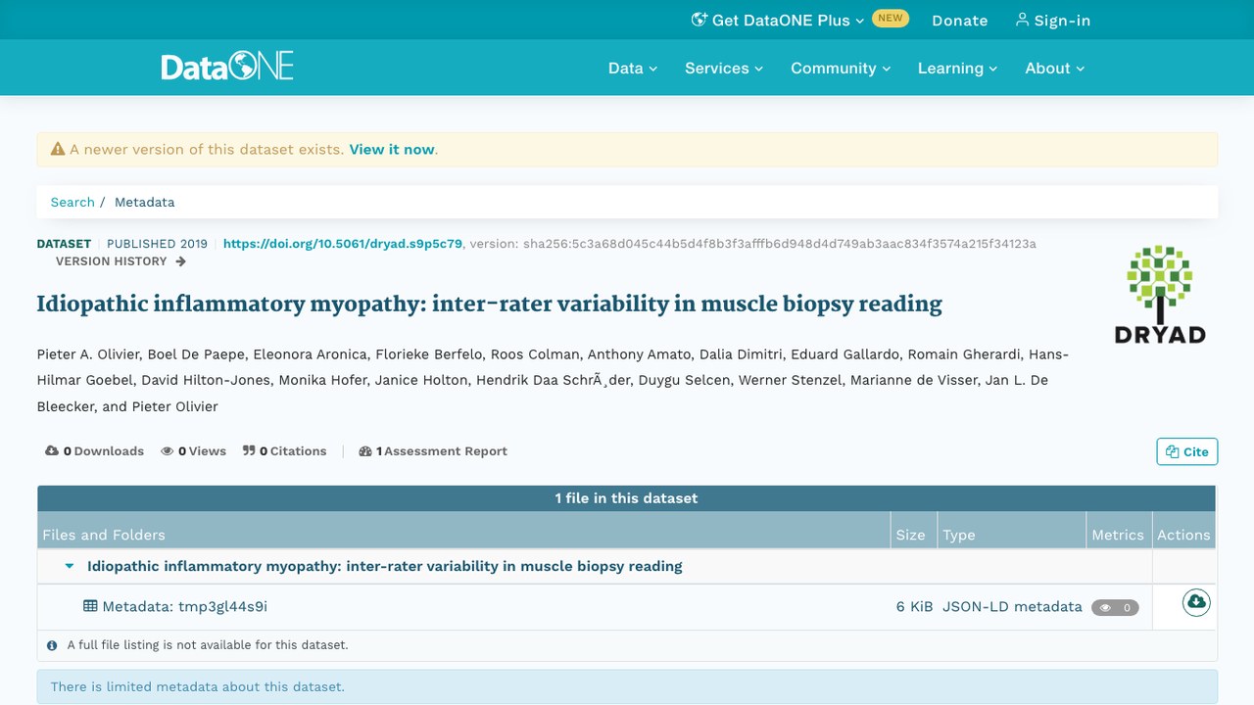This screenshot has height=705, width=1254.
Task: Open the Services menu
Action: coord(724,68)
